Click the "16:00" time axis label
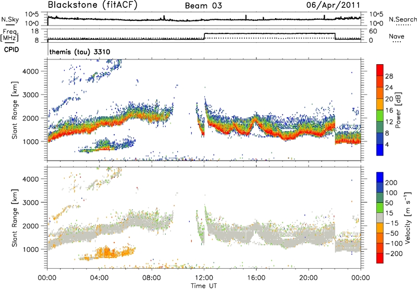The image size is (417, 289). point(256,278)
